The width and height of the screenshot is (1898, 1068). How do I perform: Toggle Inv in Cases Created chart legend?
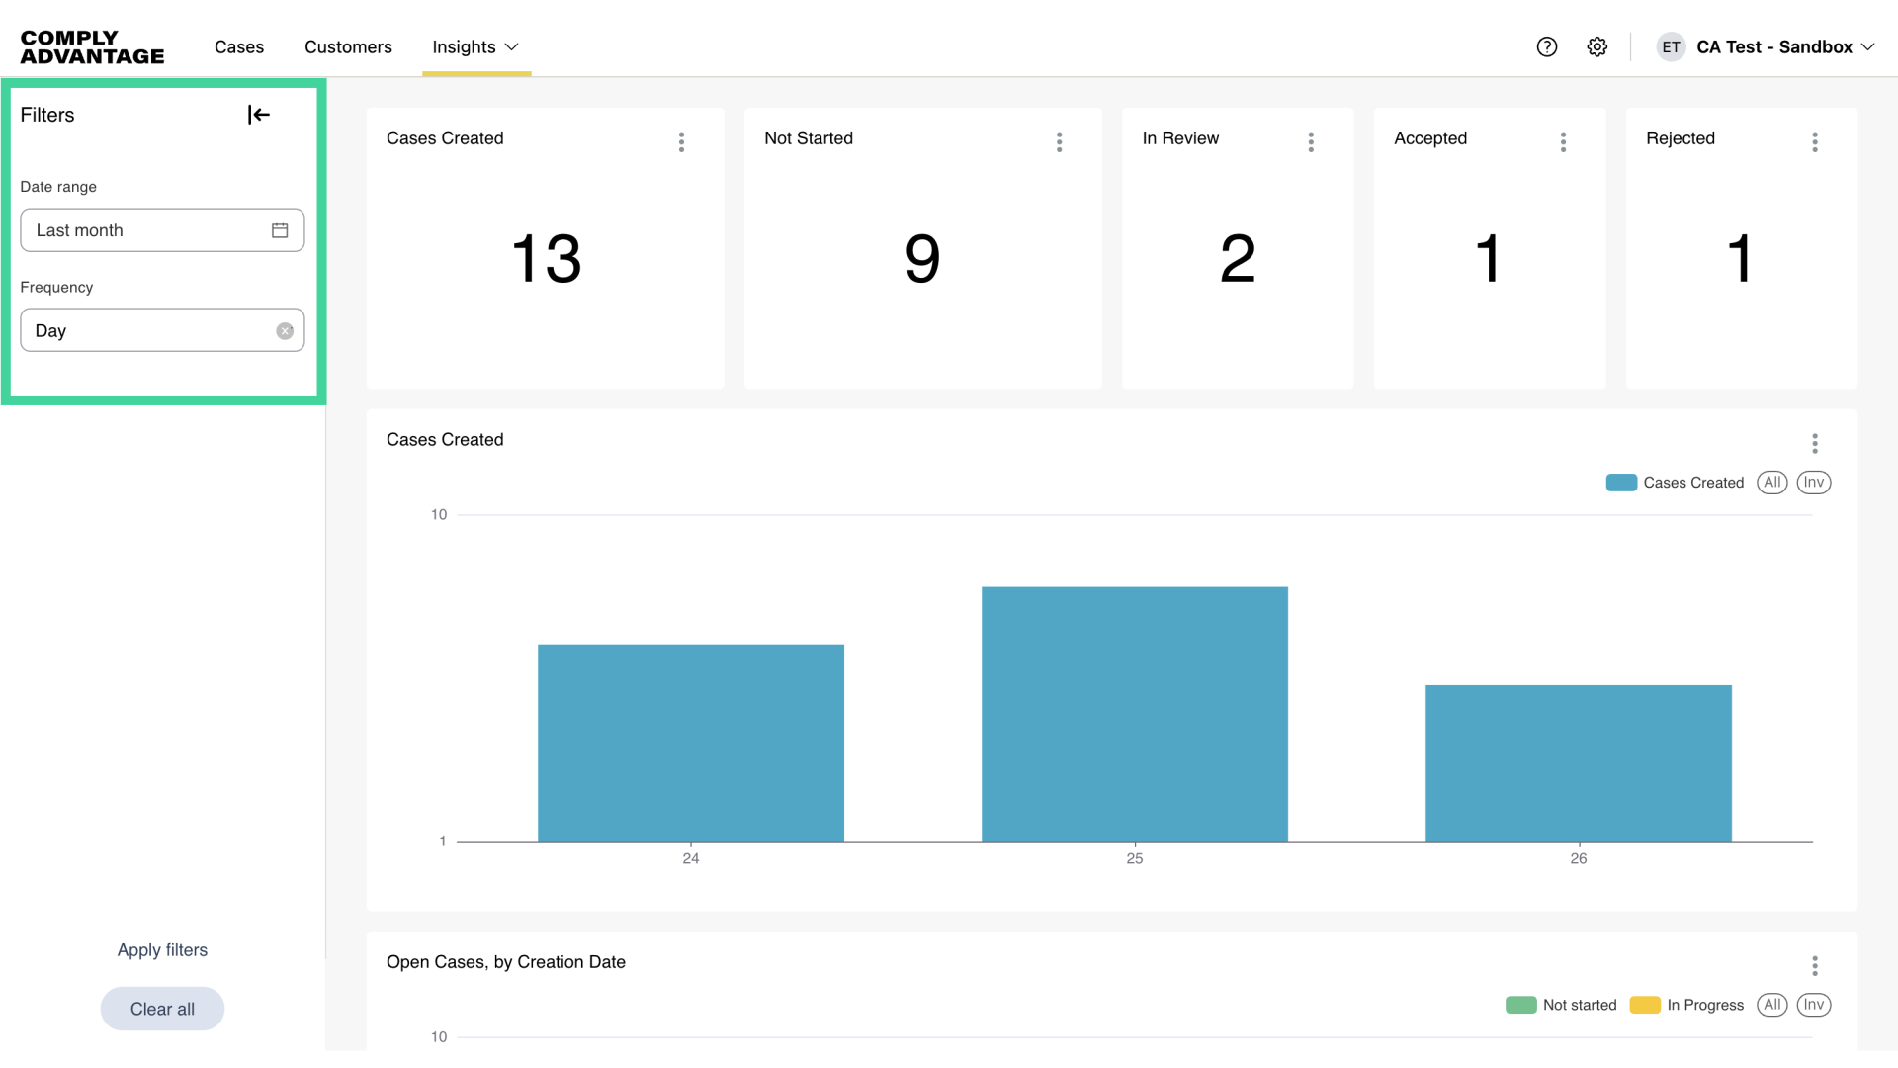[x=1813, y=483]
